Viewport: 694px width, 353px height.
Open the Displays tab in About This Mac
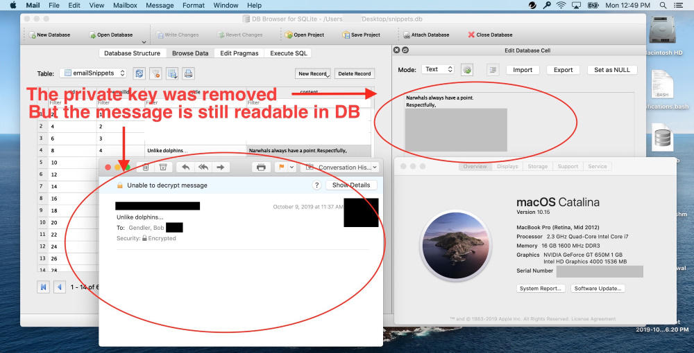(507, 166)
